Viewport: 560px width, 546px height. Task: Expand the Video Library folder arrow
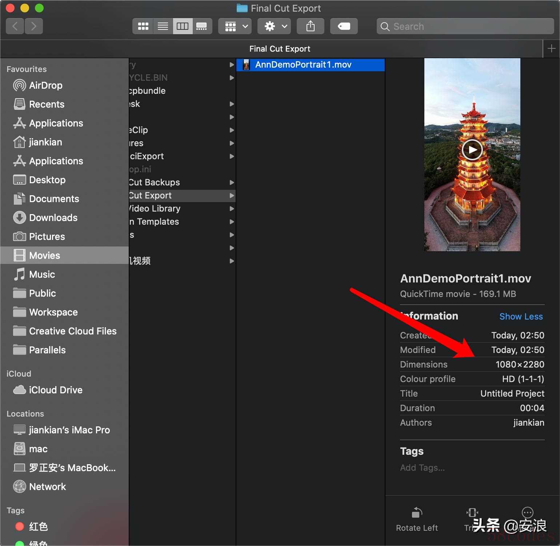232,209
